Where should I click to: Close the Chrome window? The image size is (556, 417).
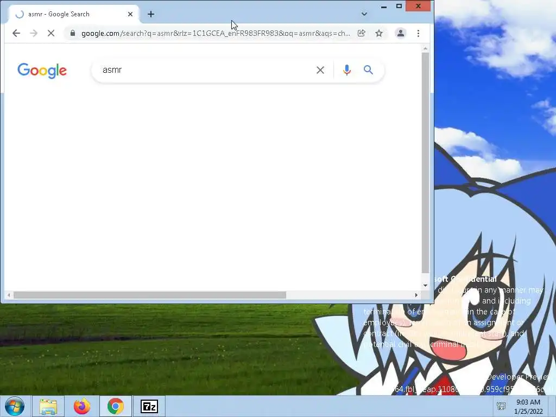pyautogui.click(x=419, y=6)
